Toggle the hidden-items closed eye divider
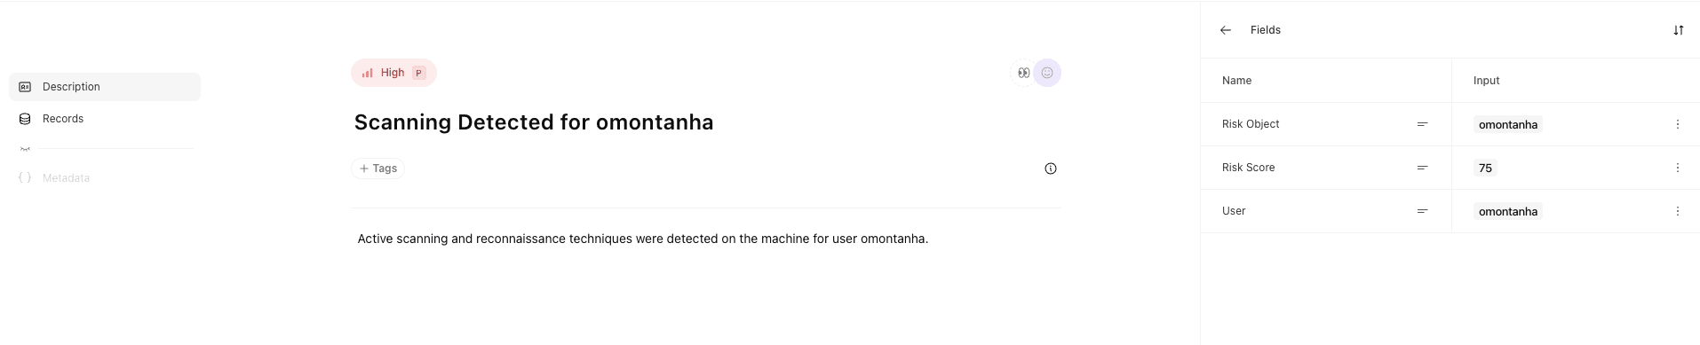Image resolution: width=1700 pixels, height=345 pixels. tap(25, 149)
